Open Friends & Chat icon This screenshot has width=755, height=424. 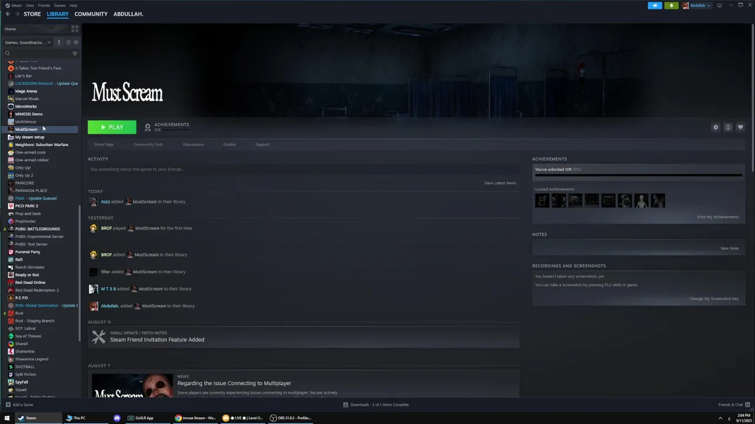pyautogui.click(x=747, y=405)
